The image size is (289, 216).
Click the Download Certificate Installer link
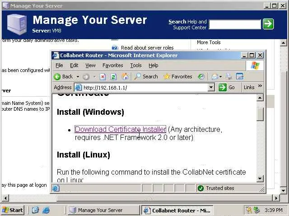[121, 130]
